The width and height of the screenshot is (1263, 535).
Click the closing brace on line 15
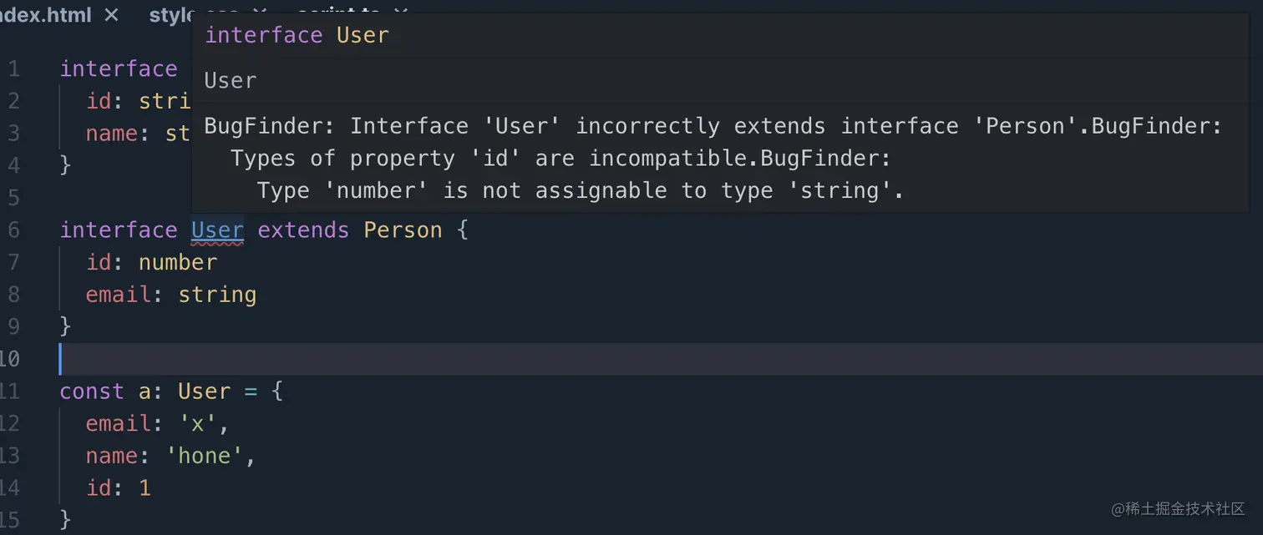[x=65, y=520]
